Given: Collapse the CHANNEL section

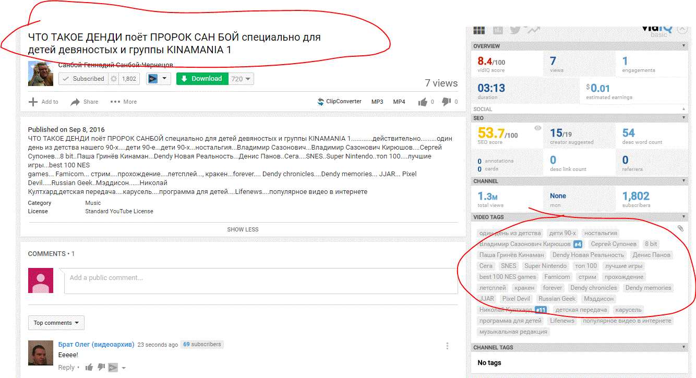Looking at the screenshot, I should click(x=683, y=181).
